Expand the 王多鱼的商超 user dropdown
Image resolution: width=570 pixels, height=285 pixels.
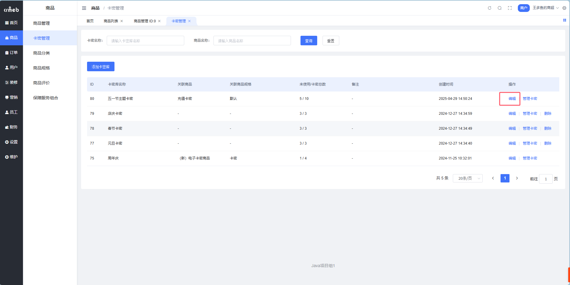point(545,8)
